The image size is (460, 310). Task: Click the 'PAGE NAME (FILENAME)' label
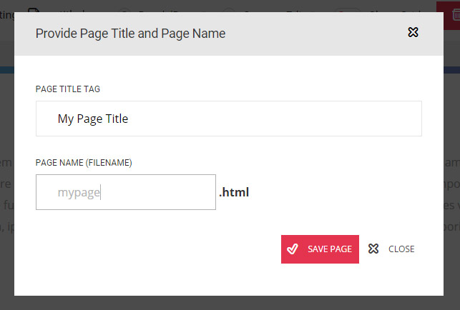pos(84,163)
